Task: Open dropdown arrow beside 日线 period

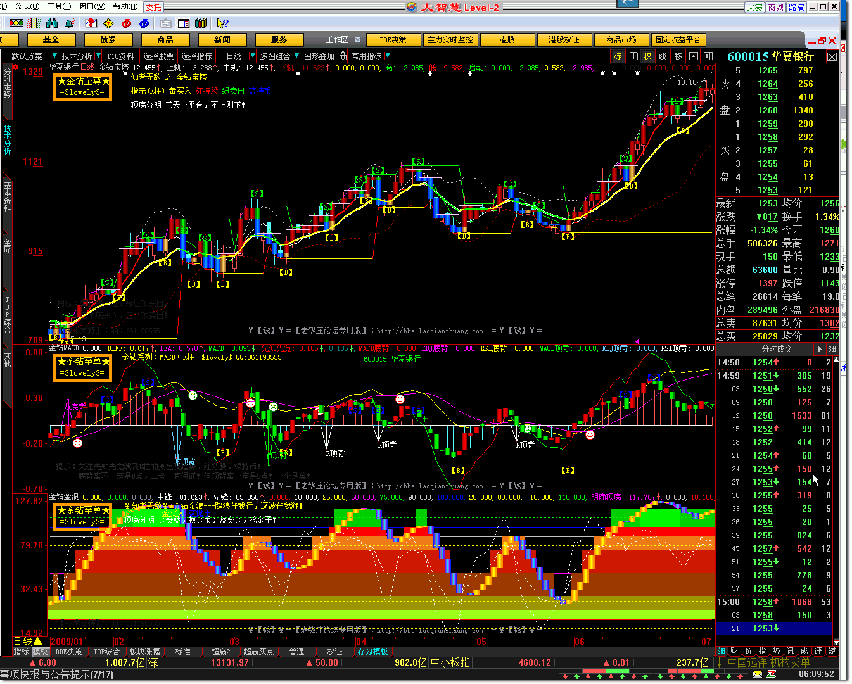Action: (x=252, y=56)
